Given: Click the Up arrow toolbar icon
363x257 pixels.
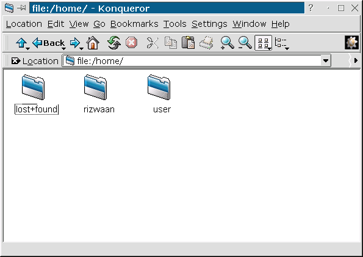Looking at the screenshot, I should coord(21,43).
